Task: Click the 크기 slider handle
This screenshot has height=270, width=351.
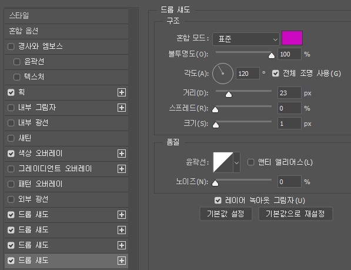Action: coord(216,125)
